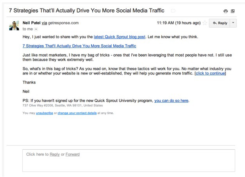Click the 'via' link after the sender name
Viewport: 245px width, 177px height.
(x=45, y=23)
